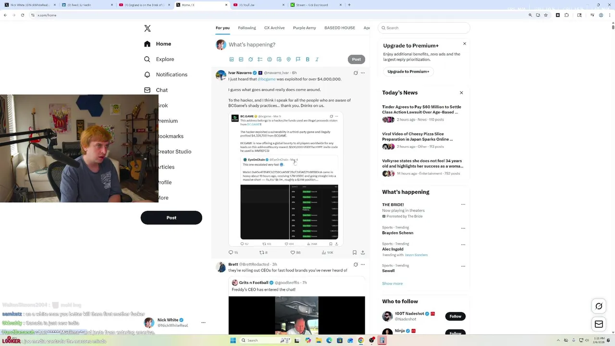The height and width of the screenshot is (346, 615).
Task: Click the grey Post button in the composer
Action: 356,59
